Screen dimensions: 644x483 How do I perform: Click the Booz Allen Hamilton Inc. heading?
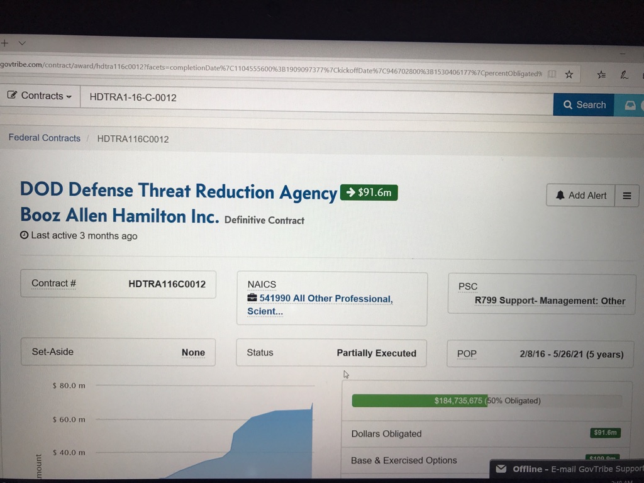coord(119,216)
